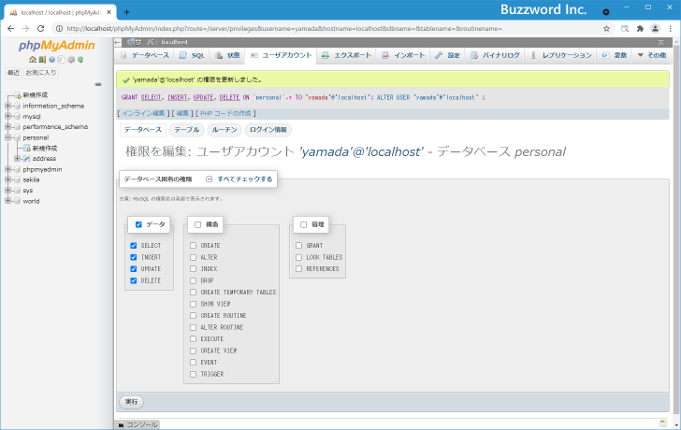Click the world database cylinder icon
Image resolution: width=681 pixels, height=430 pixels.
pyautogui.click(x=18, y=201)
